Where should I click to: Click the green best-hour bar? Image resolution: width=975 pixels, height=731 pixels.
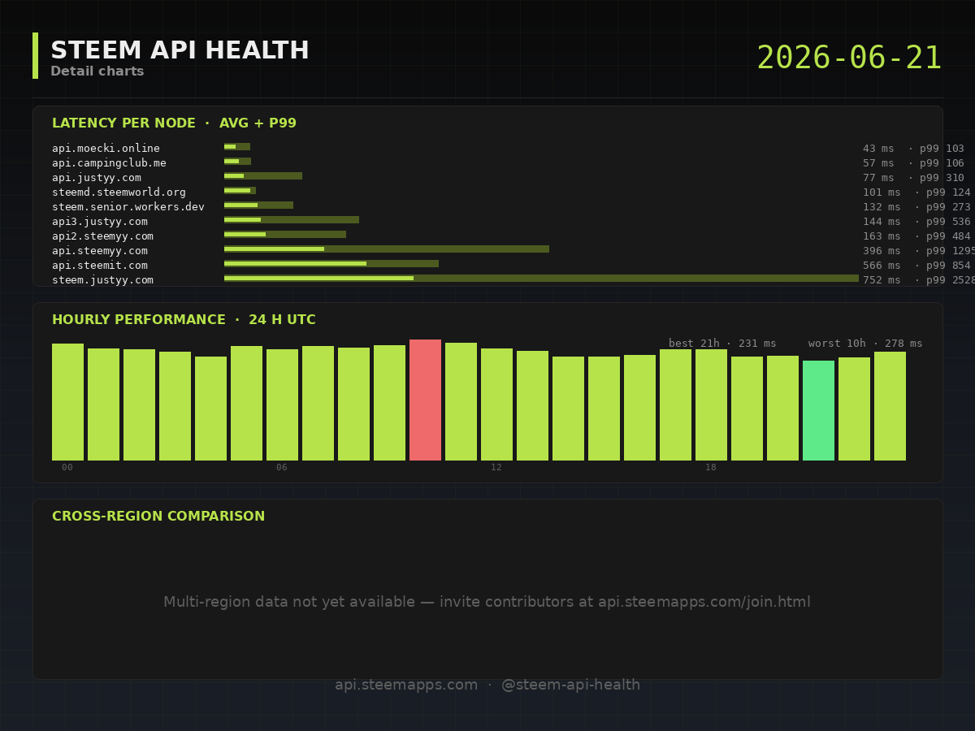coord(818,410)
